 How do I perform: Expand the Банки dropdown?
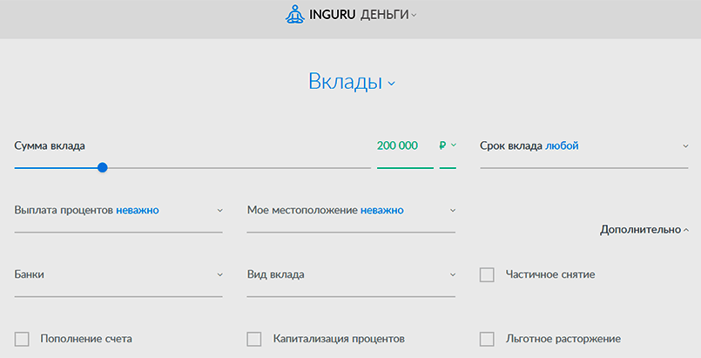point(118,274)
